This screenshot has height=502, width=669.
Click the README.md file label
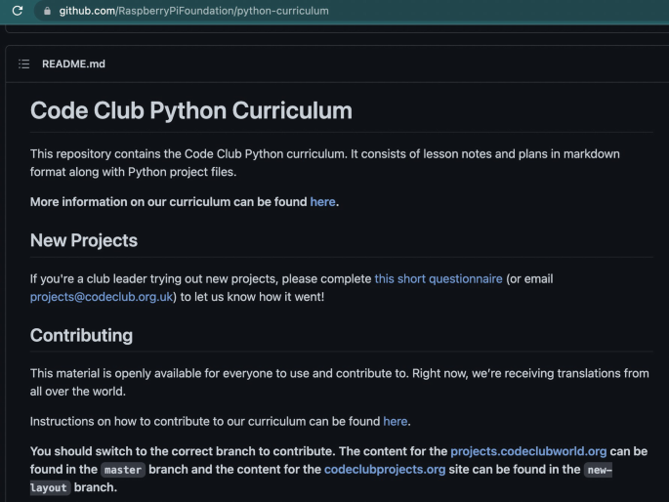click(x=73, y=64)
